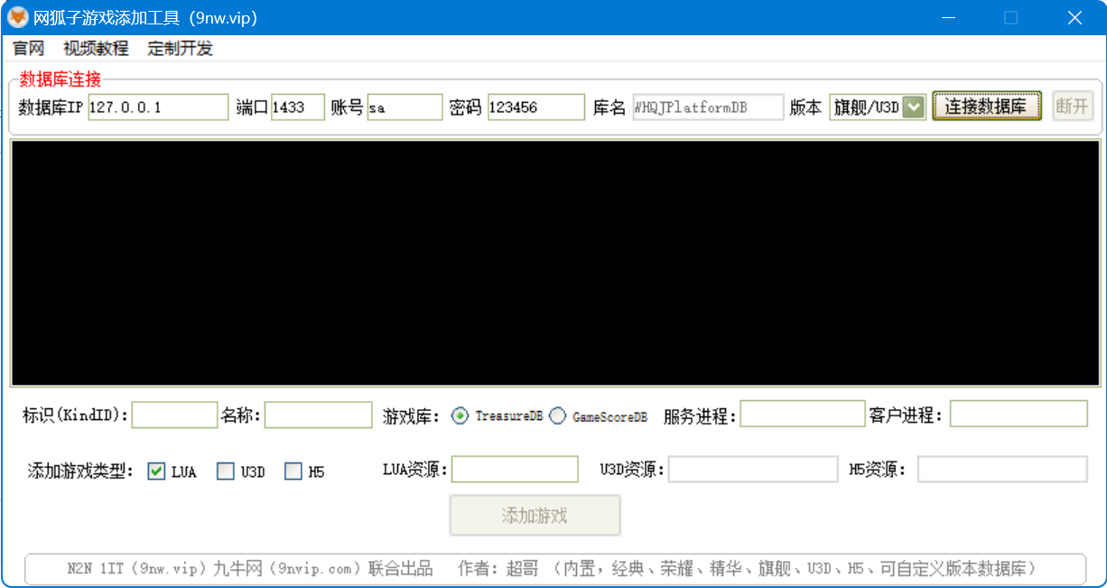Open the 定制开发 menu
Viewport: 1107px width, 588px height.
pos(180,49)
